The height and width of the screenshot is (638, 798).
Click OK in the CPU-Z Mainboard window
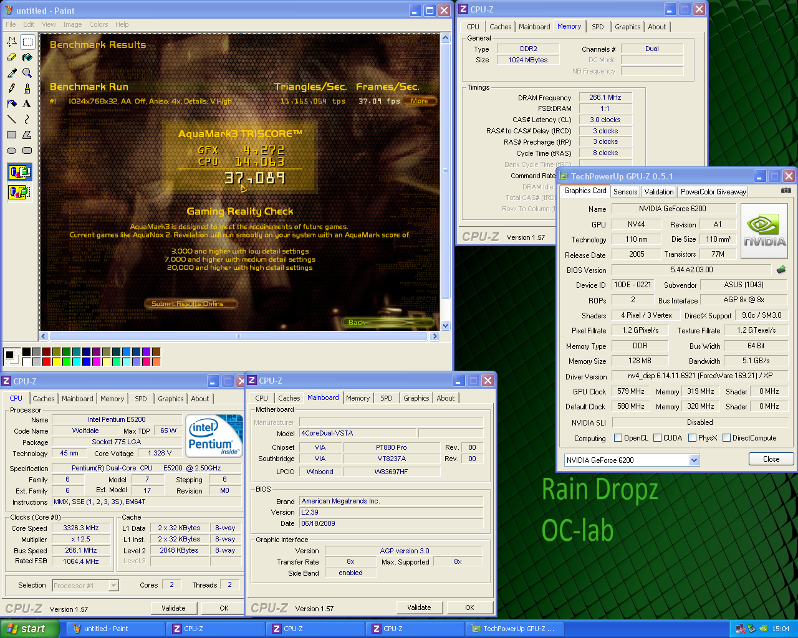(x=469, y=607)
